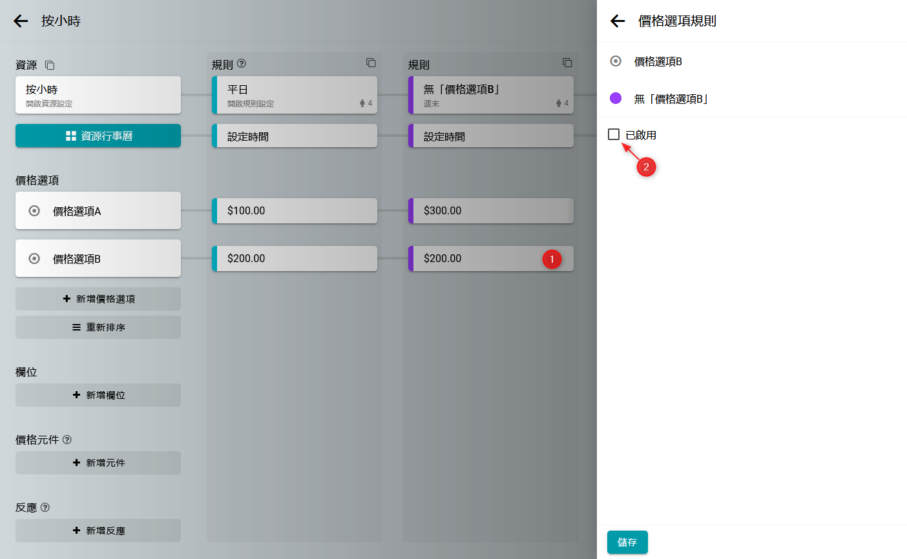Click back arrow in 價格選項規則 panel
907x559 pixels.
point(618,21)
